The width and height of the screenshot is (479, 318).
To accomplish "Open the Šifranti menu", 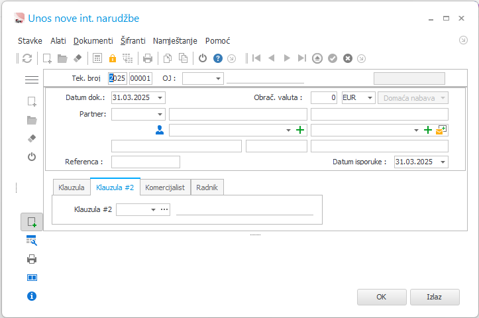I will click(133, 41).
